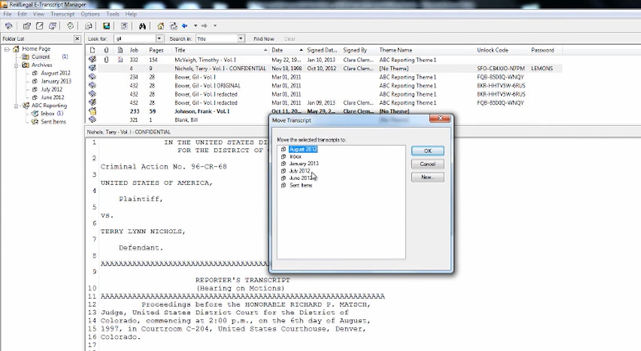
Task: Open the Transcript menu
Action: click(62, 14)
